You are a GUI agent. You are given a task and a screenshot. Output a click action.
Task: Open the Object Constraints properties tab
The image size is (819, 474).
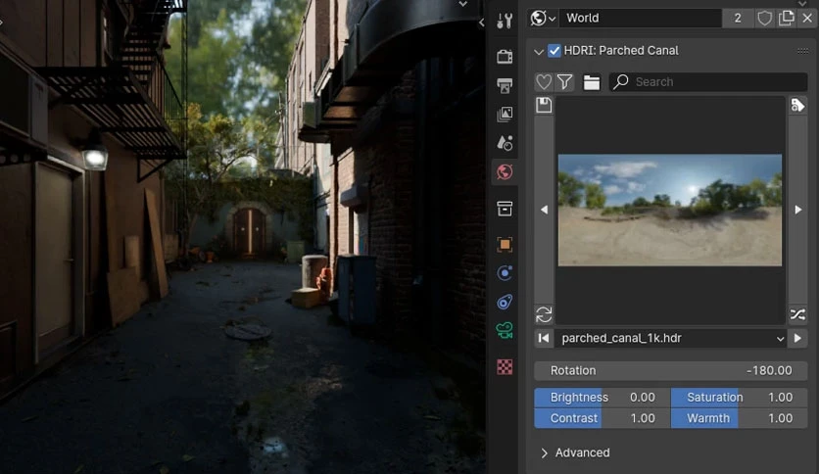pos(505,302)
